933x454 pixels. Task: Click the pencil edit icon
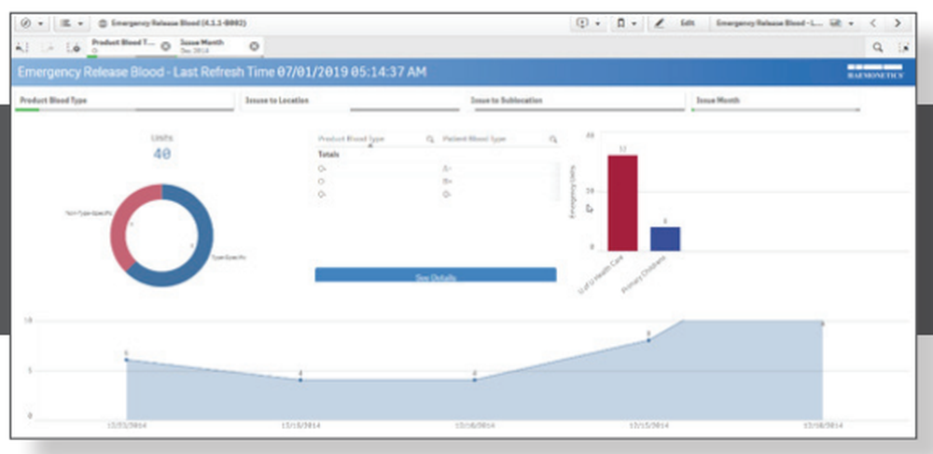[659, 23]
